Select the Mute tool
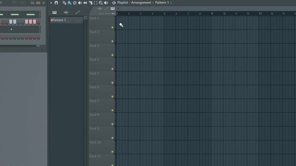Screen dimensions: 296x166 coord(80,3)
